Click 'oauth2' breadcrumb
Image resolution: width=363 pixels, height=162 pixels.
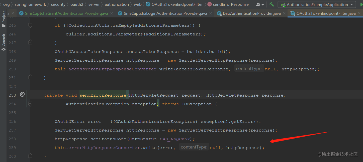(77, 4)
